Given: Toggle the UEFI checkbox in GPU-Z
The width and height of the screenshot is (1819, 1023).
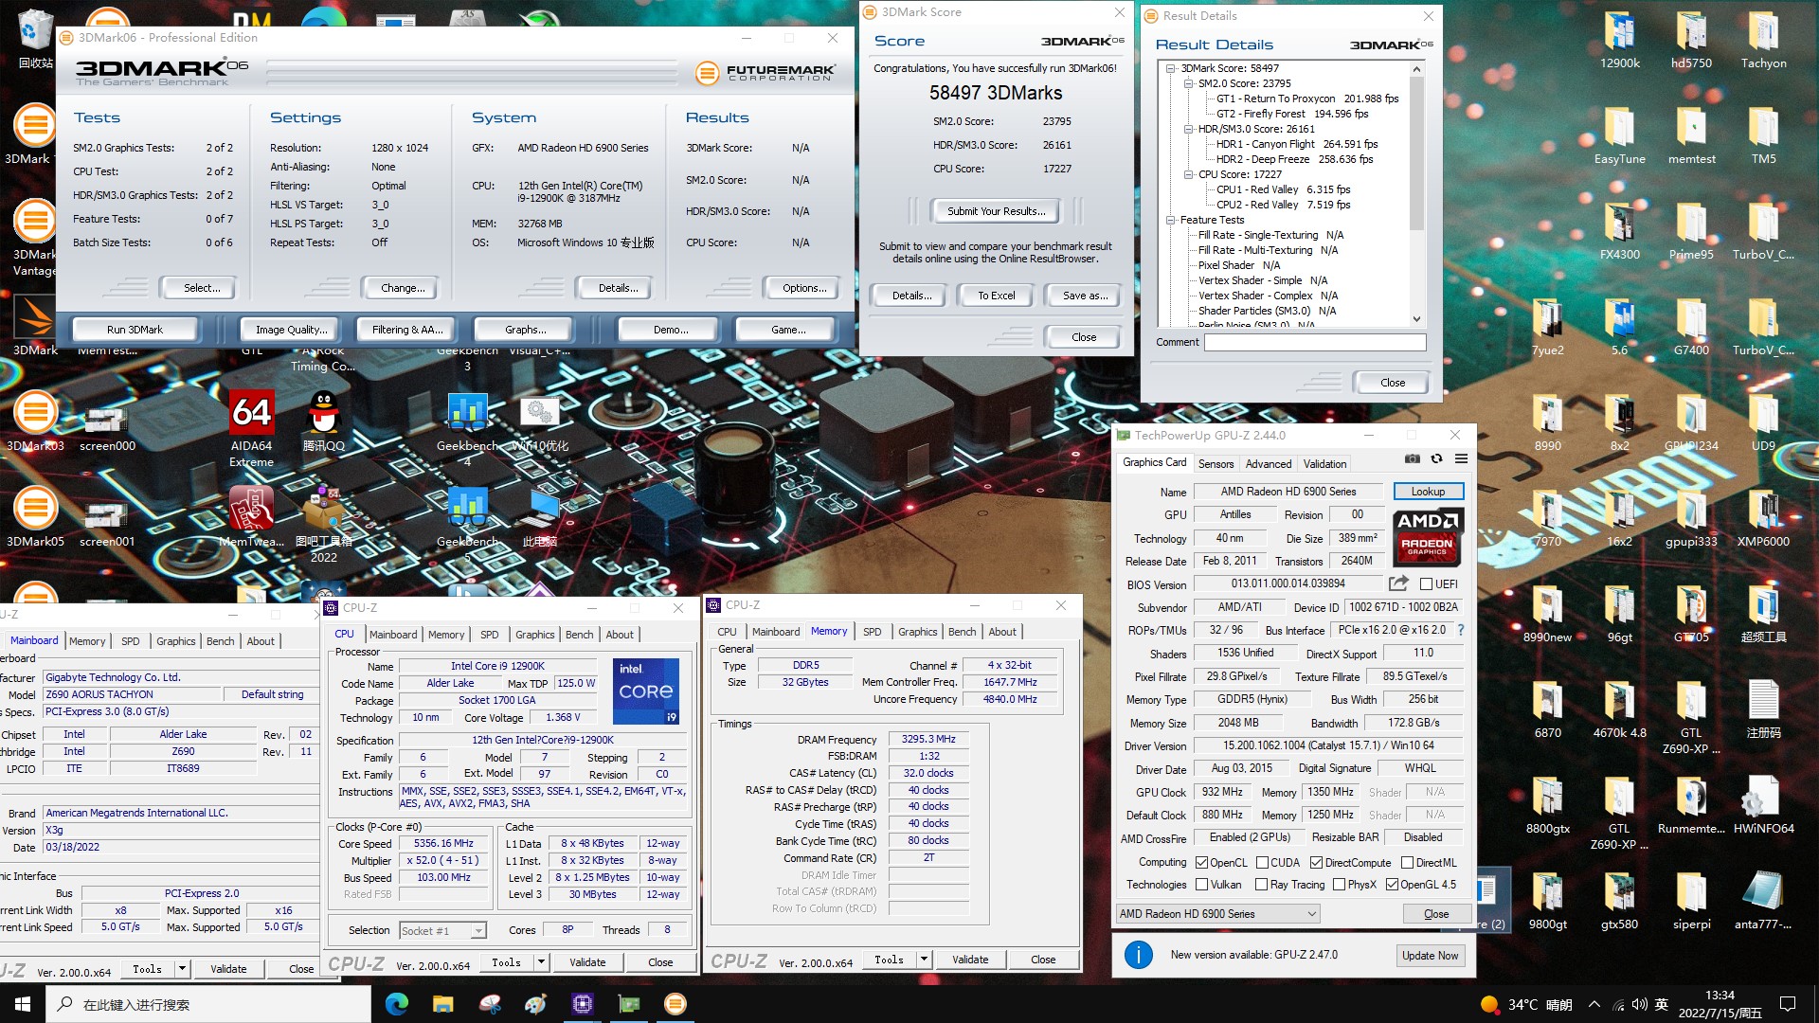Looking at the screenshot, I should [x=1426, y=584].
